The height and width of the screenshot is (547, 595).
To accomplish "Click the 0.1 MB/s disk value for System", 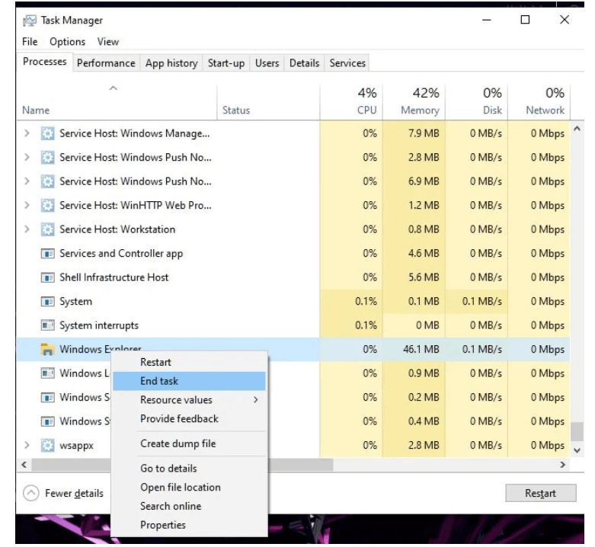I will click(x=482, y=302).
